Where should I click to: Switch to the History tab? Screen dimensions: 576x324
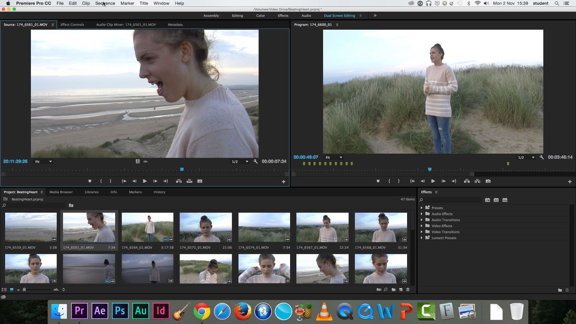[159, 192]
